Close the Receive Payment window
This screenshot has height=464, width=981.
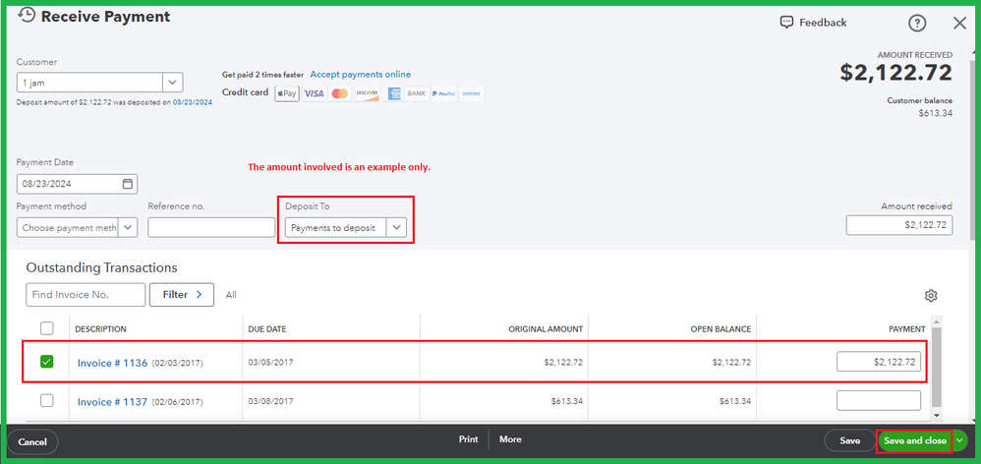pos(959,24)
